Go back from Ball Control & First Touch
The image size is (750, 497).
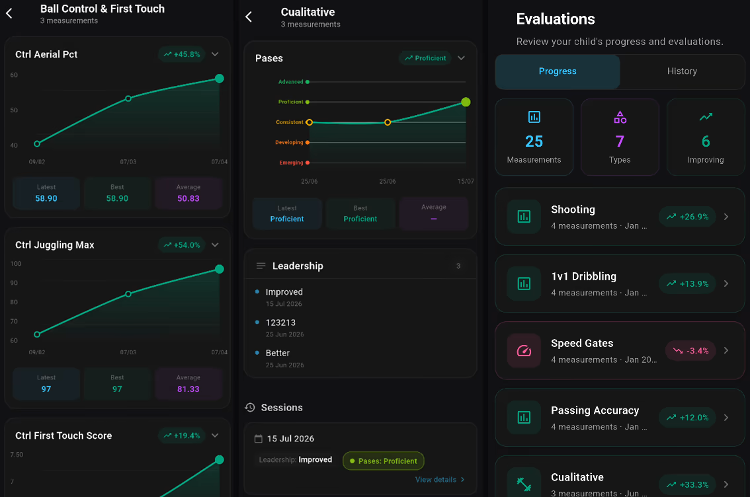[9, 13]
